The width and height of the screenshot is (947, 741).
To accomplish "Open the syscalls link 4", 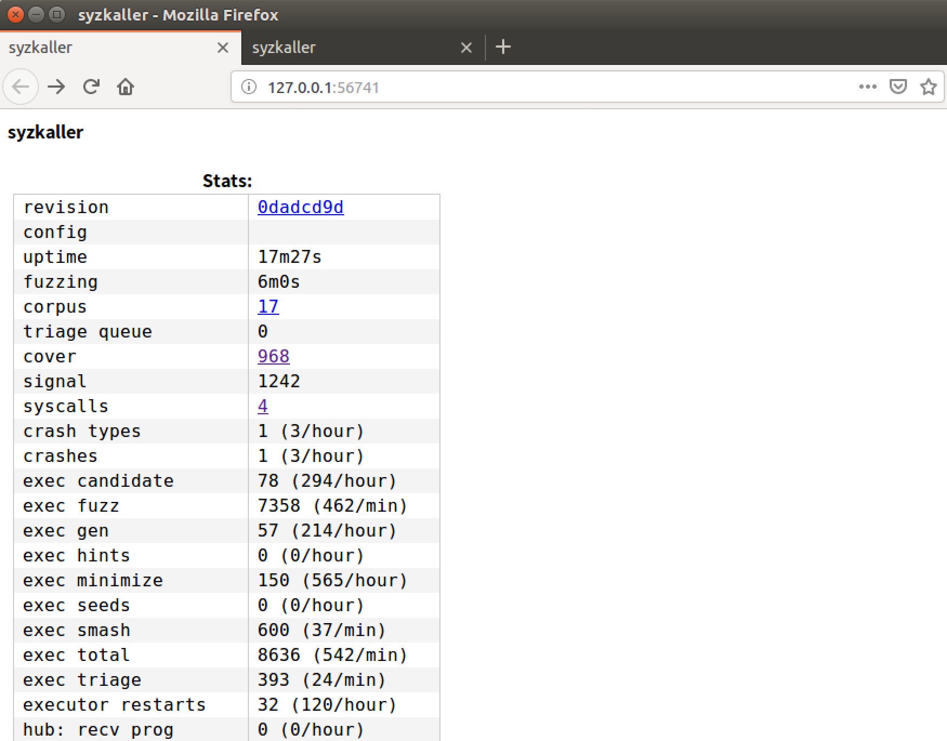I will click(263, 406).
